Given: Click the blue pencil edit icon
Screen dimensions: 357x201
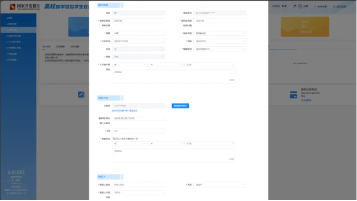Looking at the screenshot, I should click(x=81, y=95).
